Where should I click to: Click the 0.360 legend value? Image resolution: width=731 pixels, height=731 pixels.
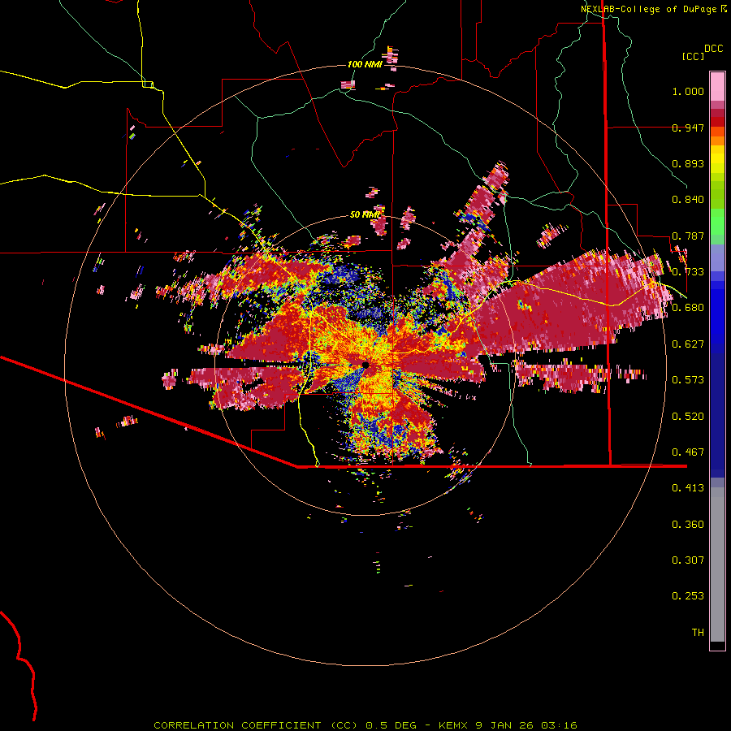coord(688,525)
